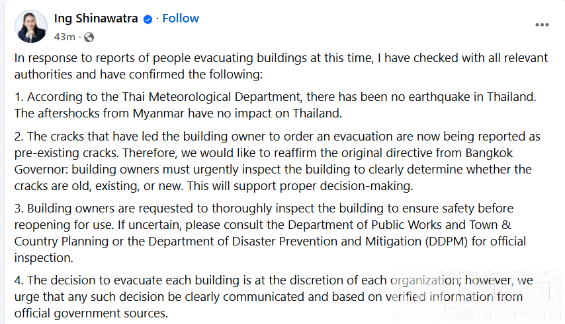Follow Ing Shinawatra
The height and width of the screenshot is (324, 565).
coord(181,18)
